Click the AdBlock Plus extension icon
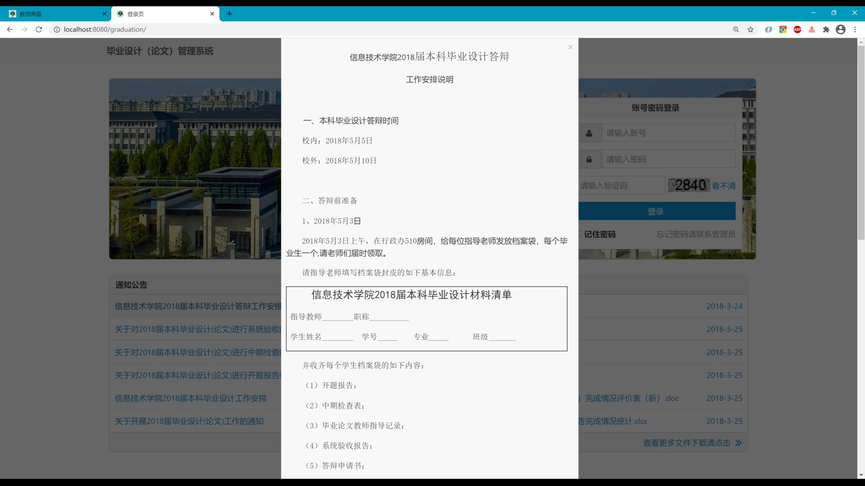865x486 pixels. (797, 29)
